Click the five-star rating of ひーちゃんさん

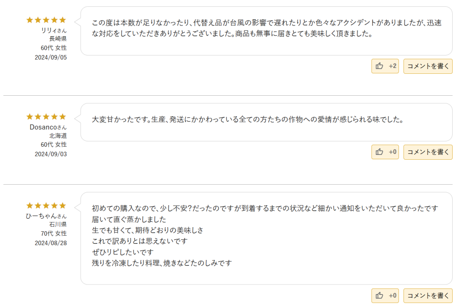[46, 205]
